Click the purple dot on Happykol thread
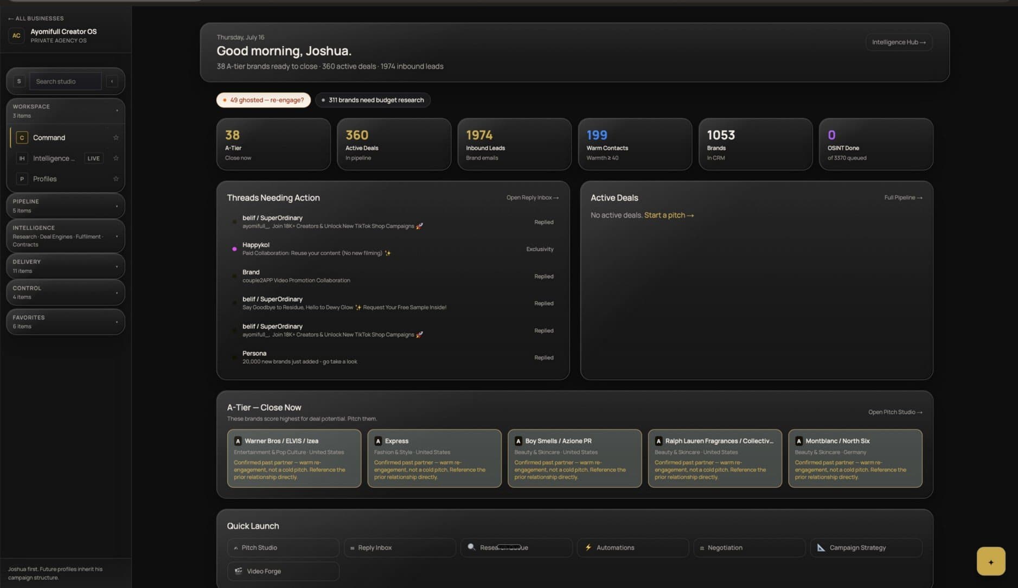This screenshot has height=588, width=1018. pos(234,249)
